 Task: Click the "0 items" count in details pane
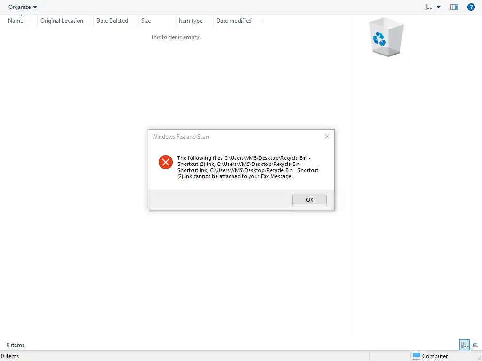16,345
